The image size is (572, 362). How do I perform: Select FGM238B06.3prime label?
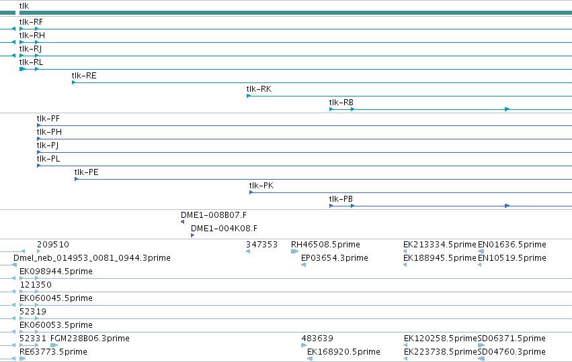pos(90,339)
